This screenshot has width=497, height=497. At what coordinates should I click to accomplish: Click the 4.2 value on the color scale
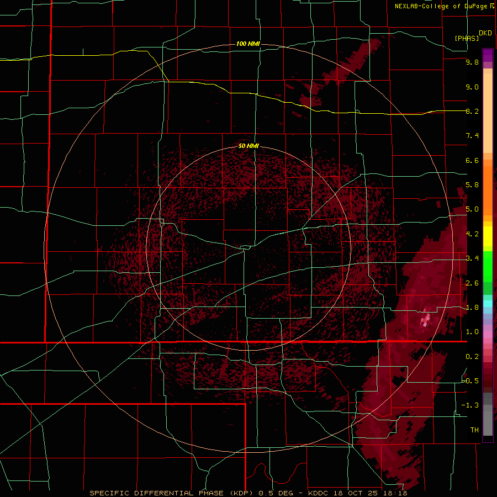[472, 234]
